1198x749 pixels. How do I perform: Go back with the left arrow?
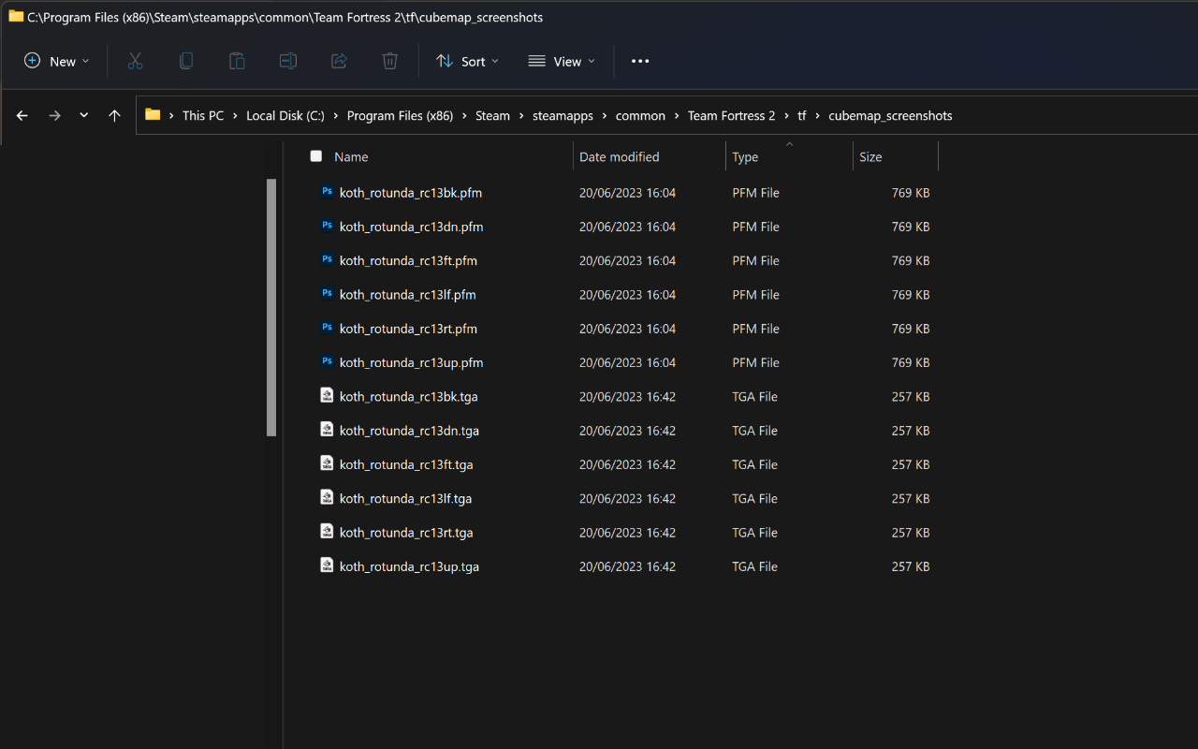click(x=22, y=115)
